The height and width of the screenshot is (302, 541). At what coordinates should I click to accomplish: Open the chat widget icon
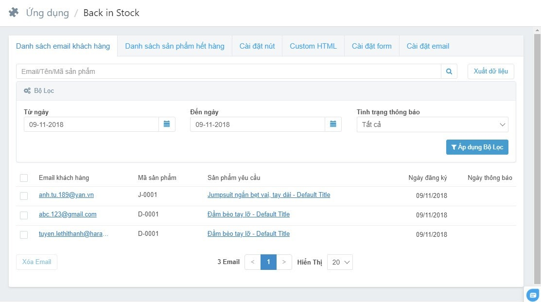(x=533, y=295)
